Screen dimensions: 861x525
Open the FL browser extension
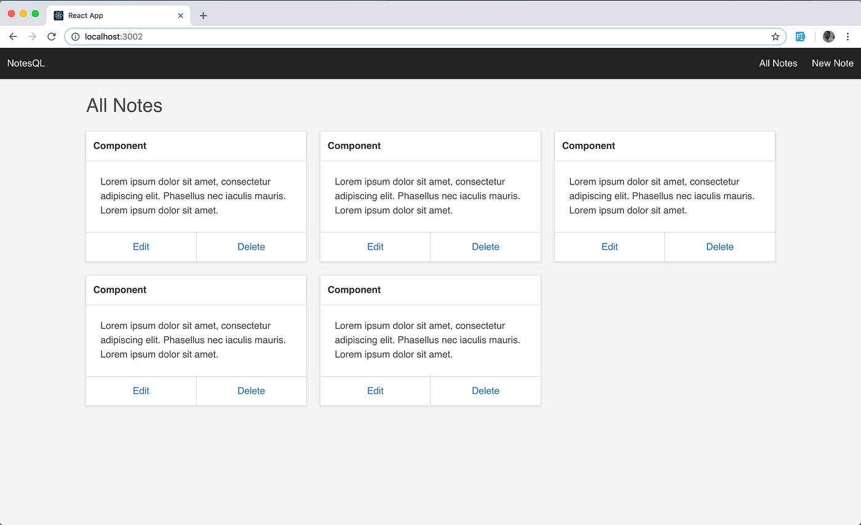(x=799, y=36)
